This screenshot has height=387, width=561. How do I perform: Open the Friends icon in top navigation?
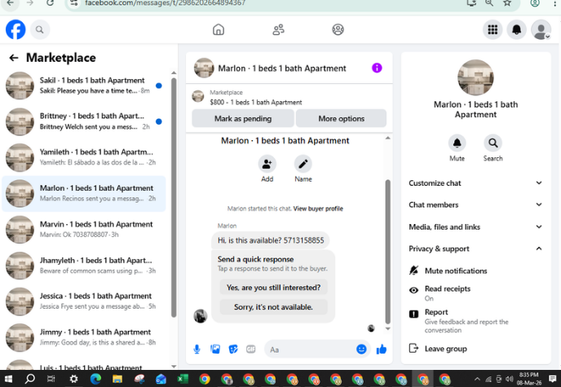click(x=278, y=29)
